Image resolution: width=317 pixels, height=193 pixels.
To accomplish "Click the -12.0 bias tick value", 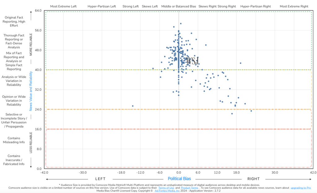I will [140, 173].
